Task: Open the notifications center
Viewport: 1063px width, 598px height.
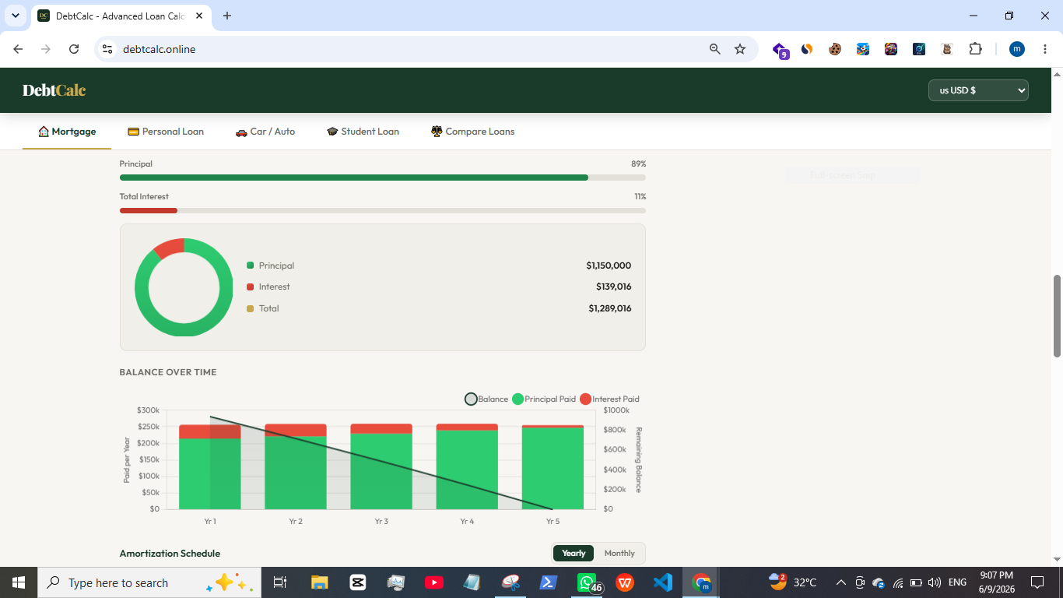Action: click(1037, 582)
